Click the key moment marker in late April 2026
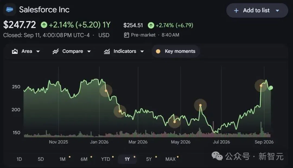 pyautogui.click(x=174, y=122)
